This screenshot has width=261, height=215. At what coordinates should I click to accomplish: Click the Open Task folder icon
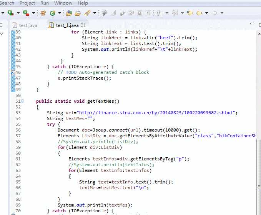78,13
